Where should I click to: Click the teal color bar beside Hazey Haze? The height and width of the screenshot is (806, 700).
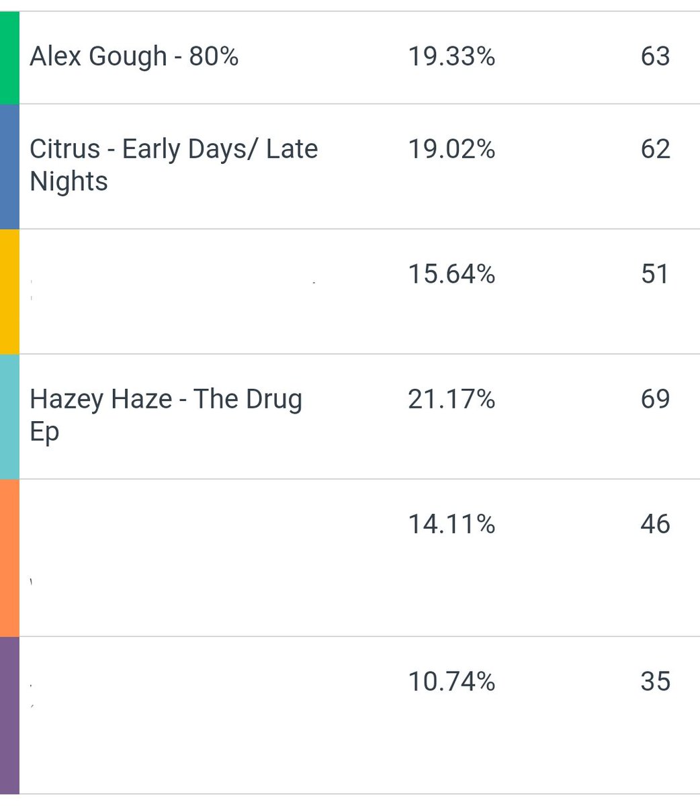9,416
